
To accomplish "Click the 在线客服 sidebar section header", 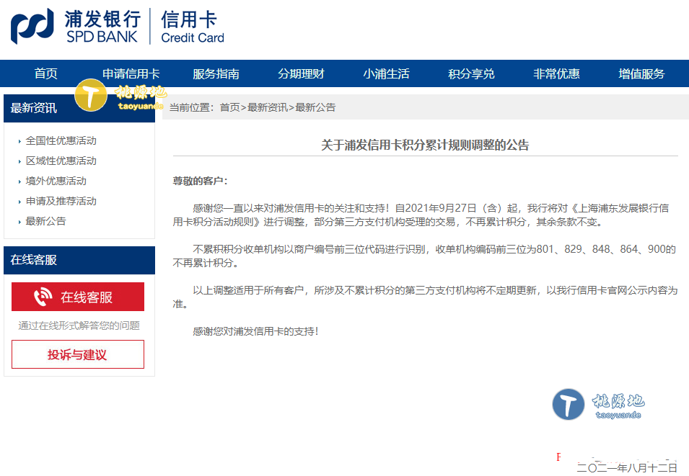I will tap(79, 260).
